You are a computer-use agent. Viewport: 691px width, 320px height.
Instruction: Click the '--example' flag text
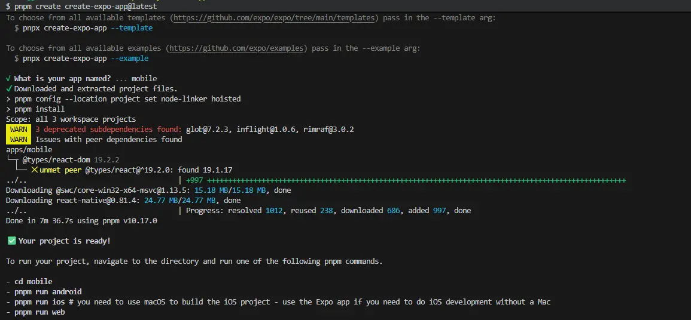pyautogui.click(x=130, y=59)
